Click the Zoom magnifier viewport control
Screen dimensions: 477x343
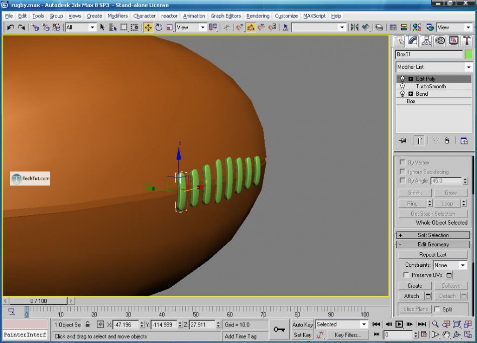[x=435, y=324]
